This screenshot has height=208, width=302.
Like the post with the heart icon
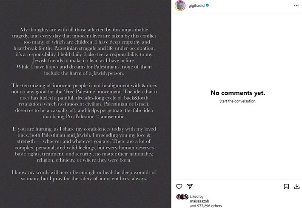[x=179, y=186]
